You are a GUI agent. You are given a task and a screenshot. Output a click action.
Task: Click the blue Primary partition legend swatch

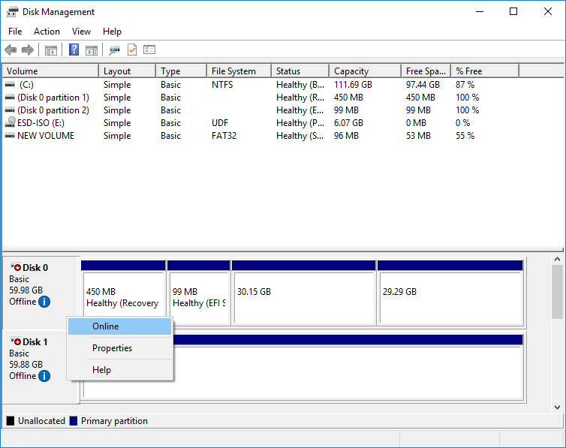[74, 421]
